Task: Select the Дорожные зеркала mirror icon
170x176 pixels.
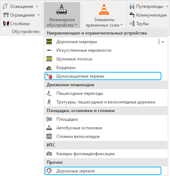Action: coord(49,171)
